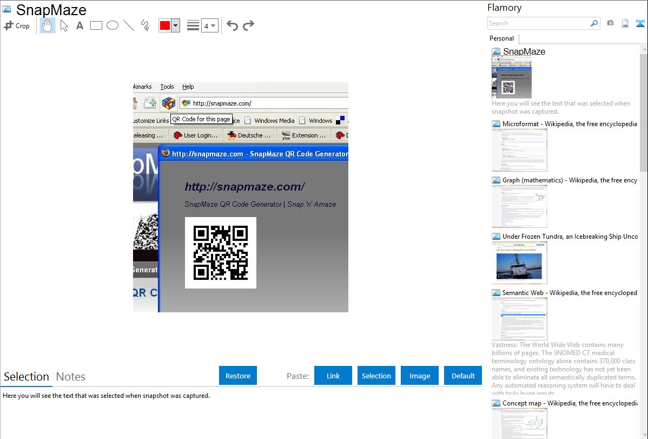The width and height of the screenshot is (648, 439).
Task: Click the document page icon in Flamory
Action: 625,24
